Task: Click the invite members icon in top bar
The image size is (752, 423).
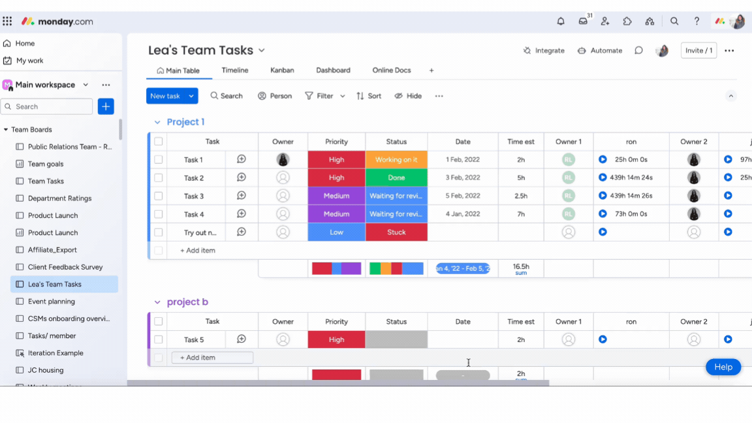Action: click(x=605, y=21)
